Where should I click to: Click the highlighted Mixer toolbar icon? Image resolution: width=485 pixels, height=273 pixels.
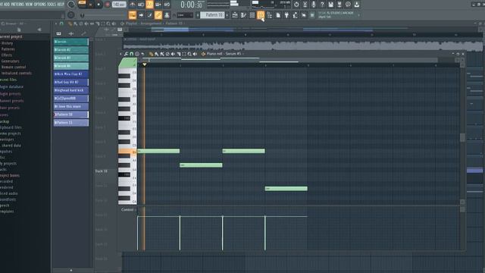[x=261, y=15]
